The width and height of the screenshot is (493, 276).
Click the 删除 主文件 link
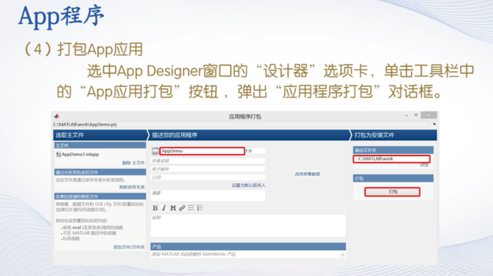134,163
